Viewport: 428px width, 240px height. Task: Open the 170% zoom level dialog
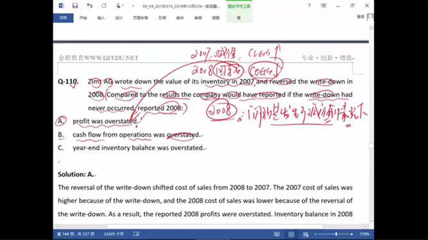(x=364, y=234)
